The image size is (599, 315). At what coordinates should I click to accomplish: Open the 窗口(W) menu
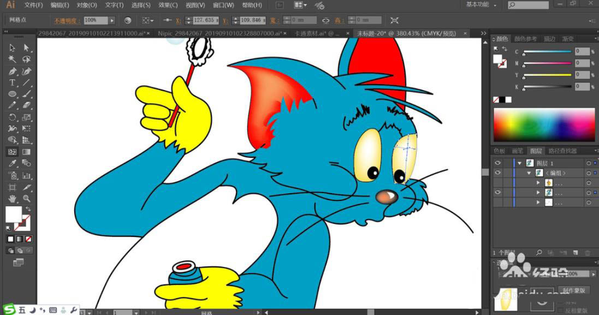223,5
